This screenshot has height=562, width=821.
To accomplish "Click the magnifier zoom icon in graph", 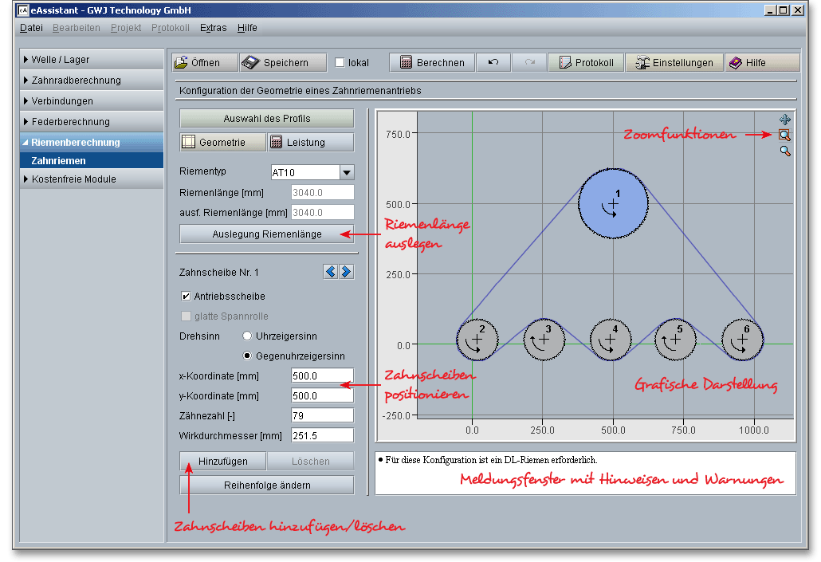I will (785, 151).
